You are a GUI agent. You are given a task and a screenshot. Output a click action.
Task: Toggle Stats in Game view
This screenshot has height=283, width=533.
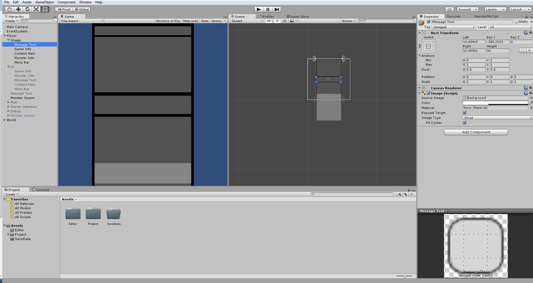coord(205,21)
